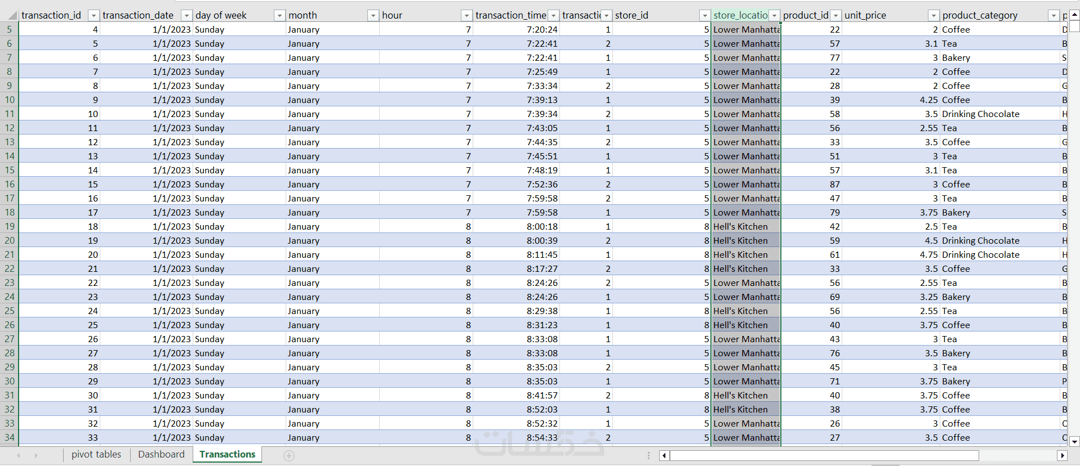1080x466 pixels.
Task: Expand the hour column filter
Action: coord(466,16)
